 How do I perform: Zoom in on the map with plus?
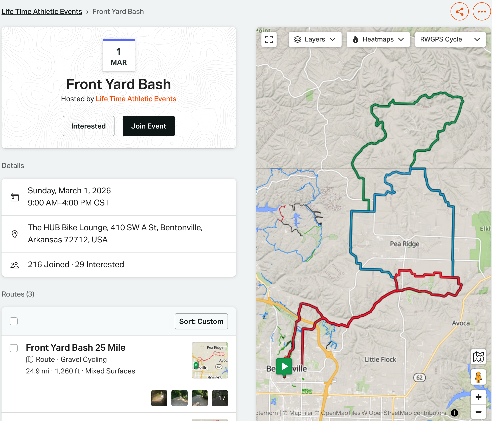pos(478,397)
